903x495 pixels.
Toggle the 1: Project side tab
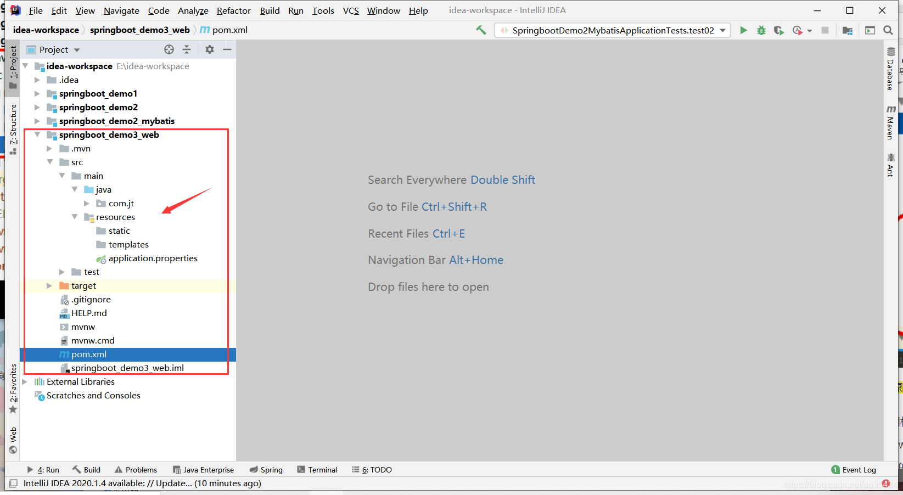click(13, 67)
